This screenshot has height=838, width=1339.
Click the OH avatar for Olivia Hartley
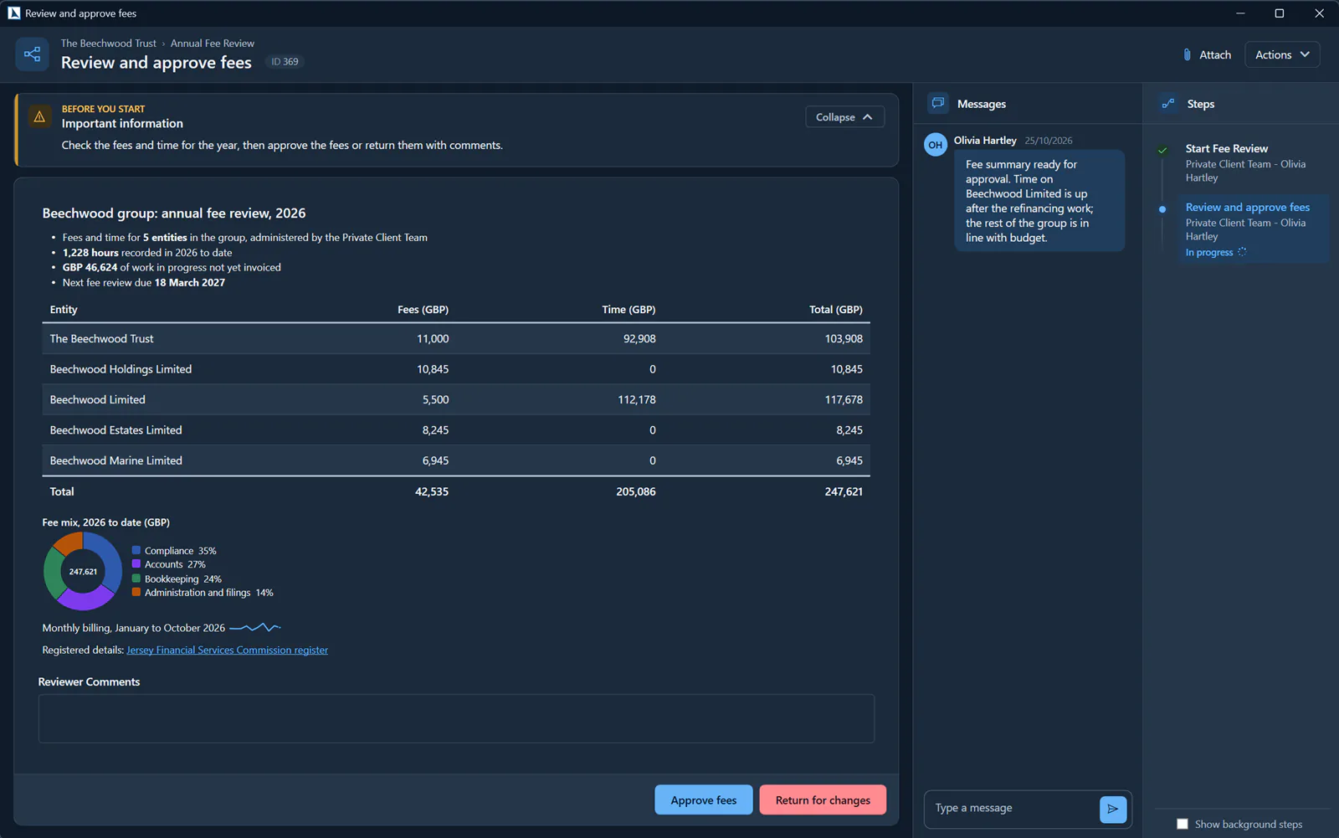pyautogui.click(x=936, y=145)
